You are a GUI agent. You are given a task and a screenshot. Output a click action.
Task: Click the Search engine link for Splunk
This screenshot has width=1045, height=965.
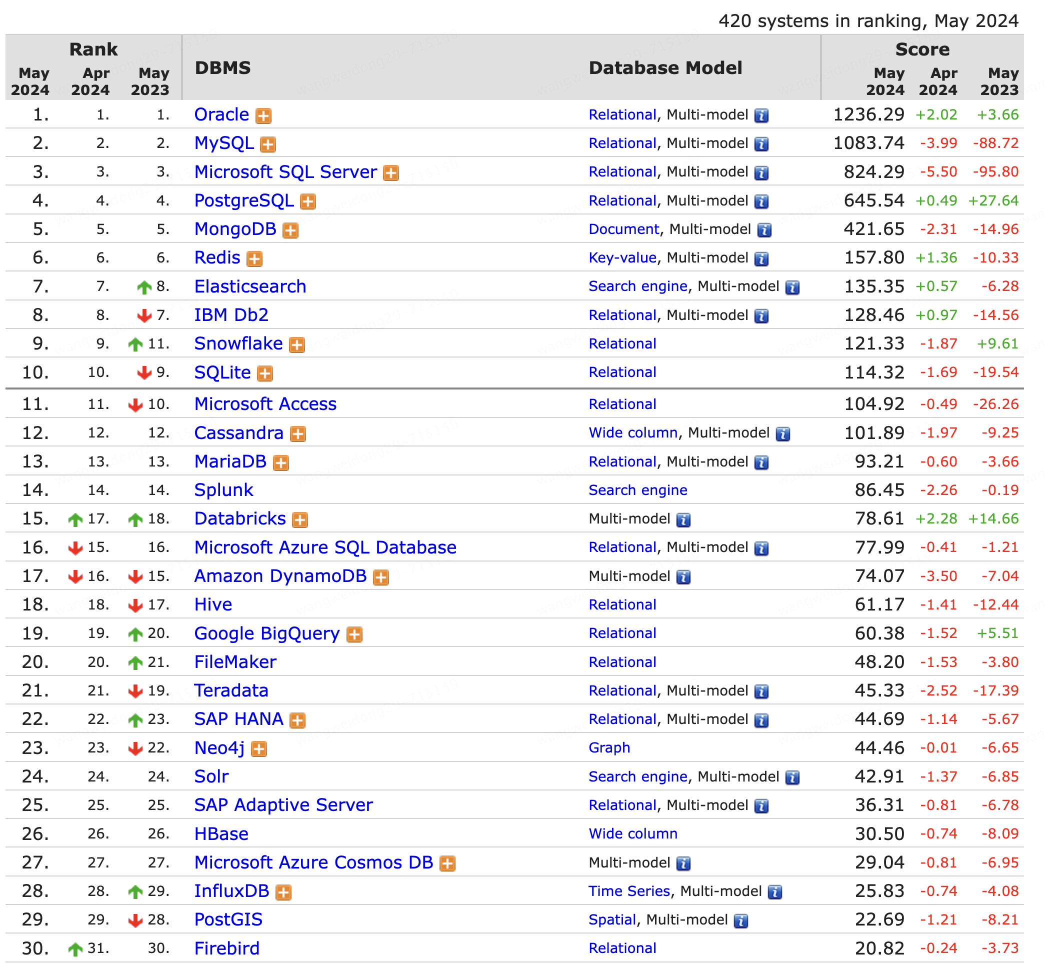point(637,490)
